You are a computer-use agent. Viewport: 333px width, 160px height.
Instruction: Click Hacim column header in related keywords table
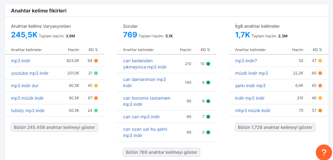click(298, 50)
